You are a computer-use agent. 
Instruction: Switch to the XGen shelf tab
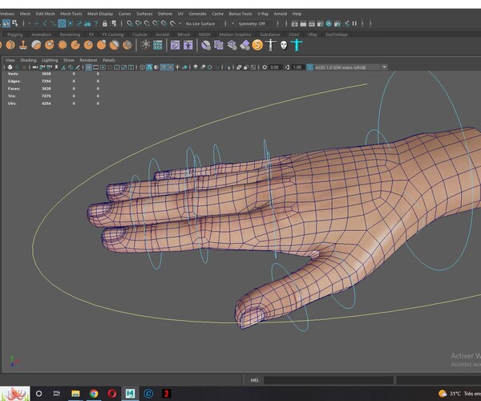point(293,34)
